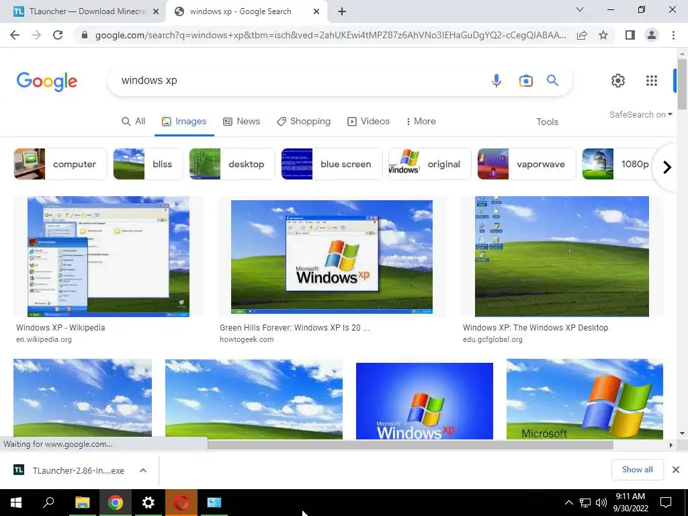The width and height of the screenshot is (688, 516).
Task: Filter by the original chip
Action: point(429,164)
